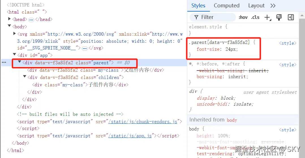The image size is (305, 158).
Task: Collapse the div class="children" node
Action: pos(25,76)
